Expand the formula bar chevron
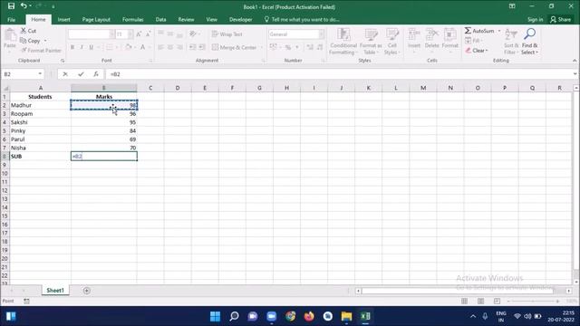The width and height of the screenshot is (580, 326). click(x=575, y=74)
